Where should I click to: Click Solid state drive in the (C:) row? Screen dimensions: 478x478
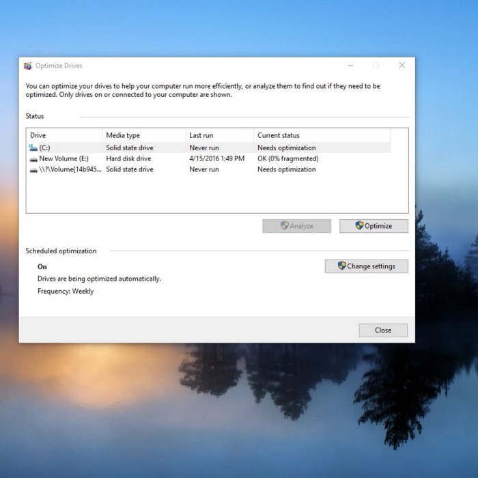pos(130,148)
